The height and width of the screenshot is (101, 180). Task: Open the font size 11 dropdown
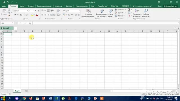[x=33, y=11]
